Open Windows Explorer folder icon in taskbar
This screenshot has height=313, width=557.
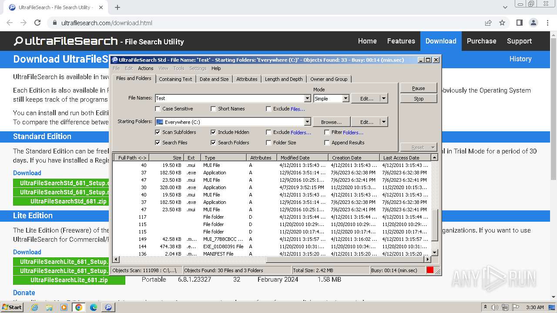(x=49, y=307)
